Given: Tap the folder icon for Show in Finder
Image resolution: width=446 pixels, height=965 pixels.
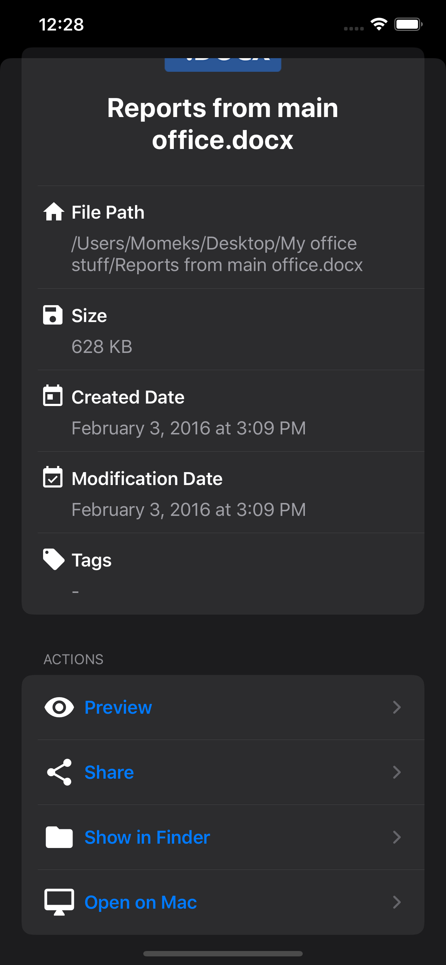Looking at the screenshot, I should point(59,837).
